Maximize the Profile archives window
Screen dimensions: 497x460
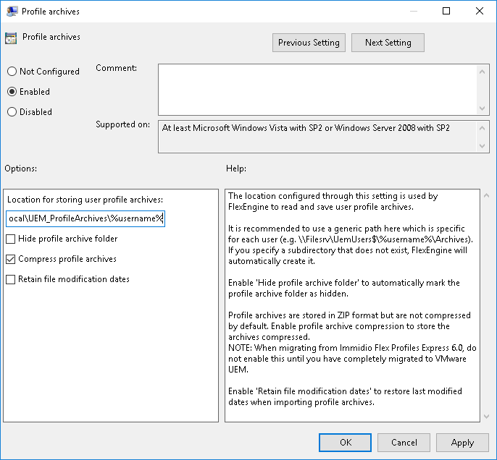[x=446, y=12]
